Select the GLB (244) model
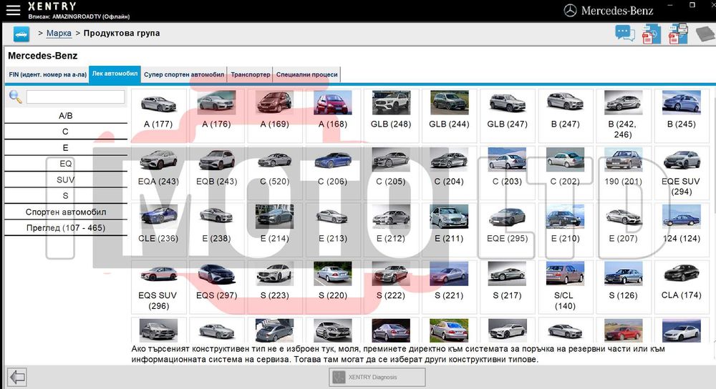 click(450, 116)
